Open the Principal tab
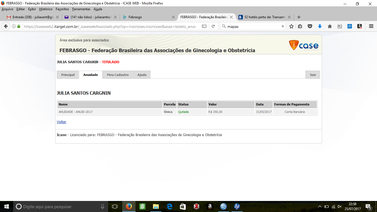 pyautogui.click(x=68, y=75)
